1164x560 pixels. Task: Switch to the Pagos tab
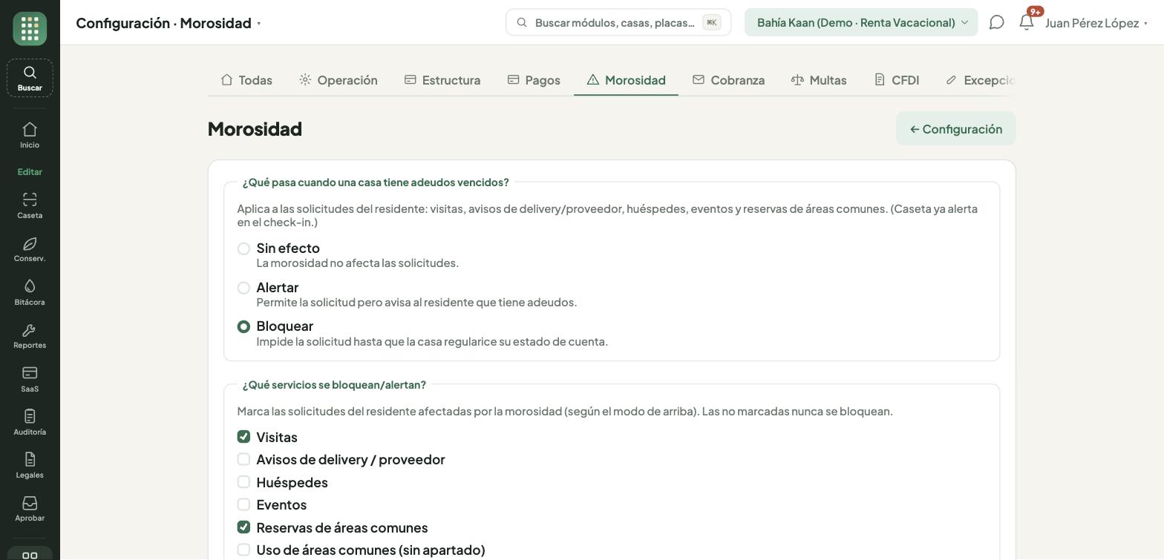coord(534,80)
